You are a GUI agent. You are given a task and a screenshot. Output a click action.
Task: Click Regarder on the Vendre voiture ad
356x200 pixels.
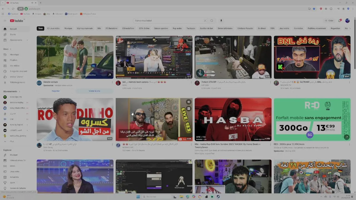click(56, 91)
